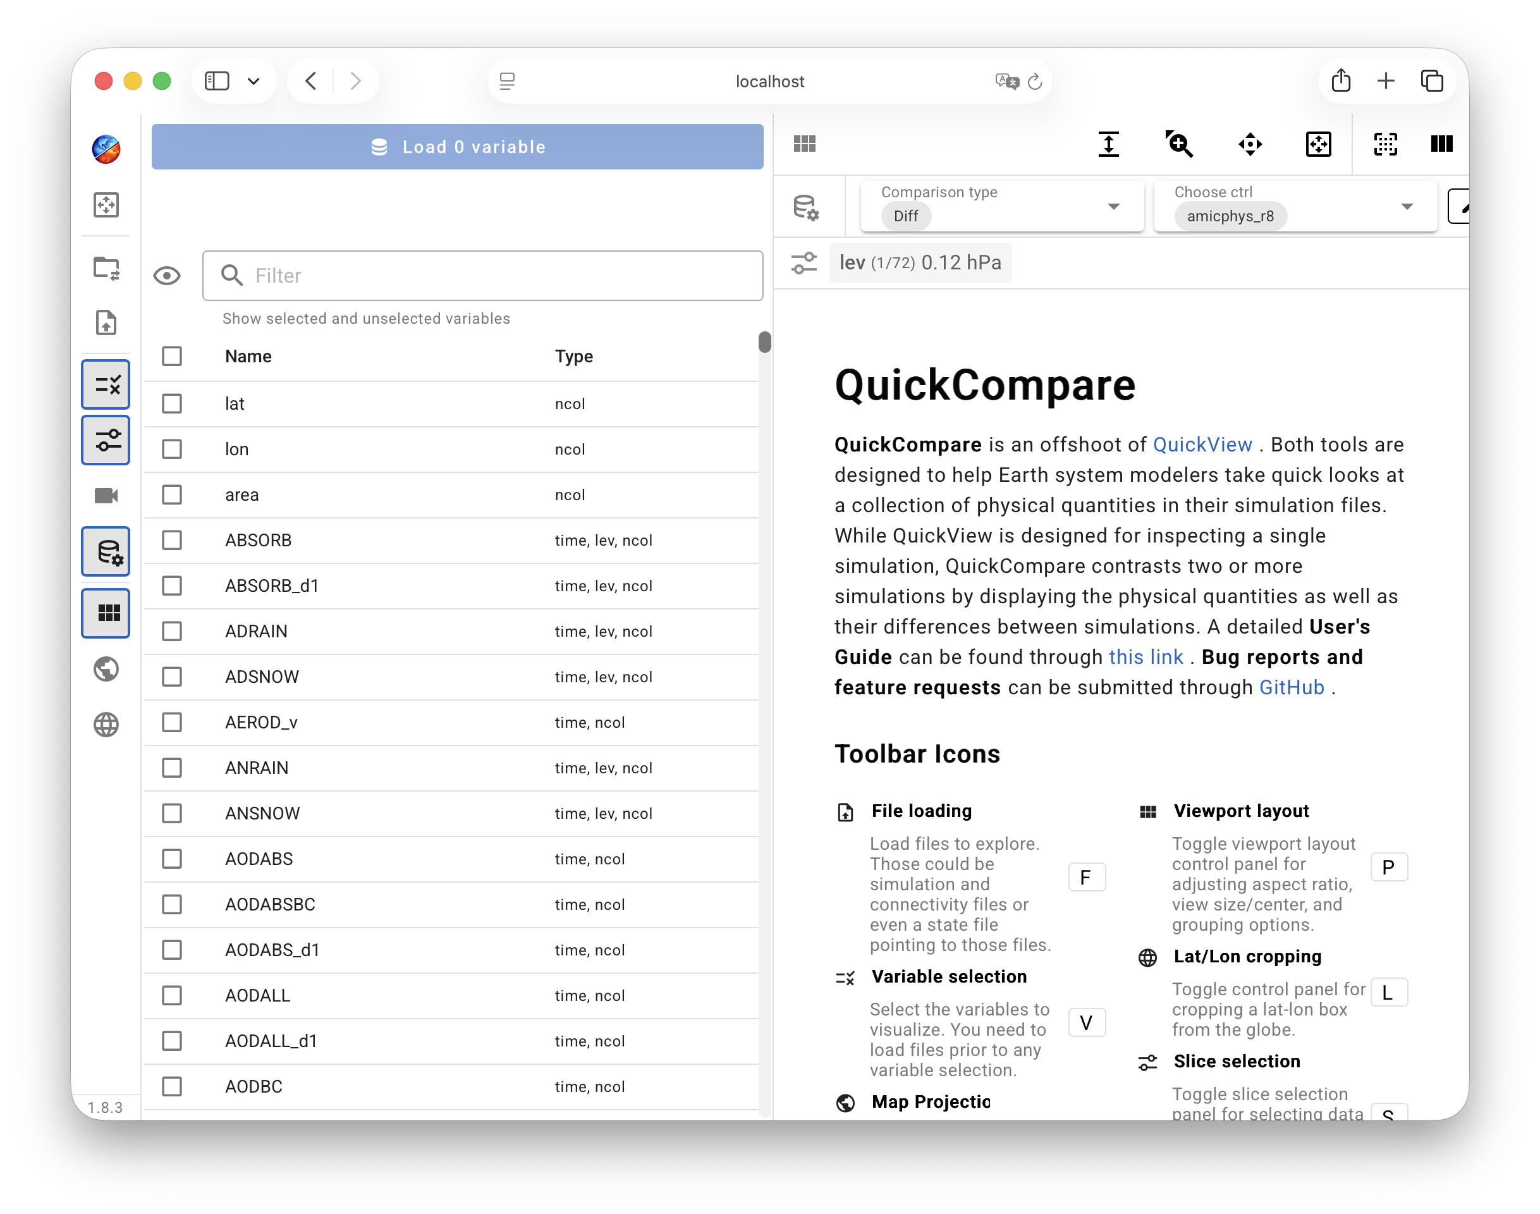
Task: Open the User's Guide this link
Action: [x=1146, y=657]
